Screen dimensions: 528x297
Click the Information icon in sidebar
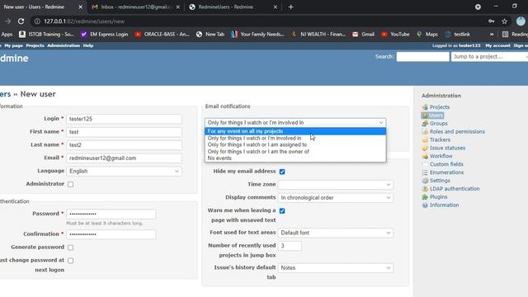[x=425, y=205]
